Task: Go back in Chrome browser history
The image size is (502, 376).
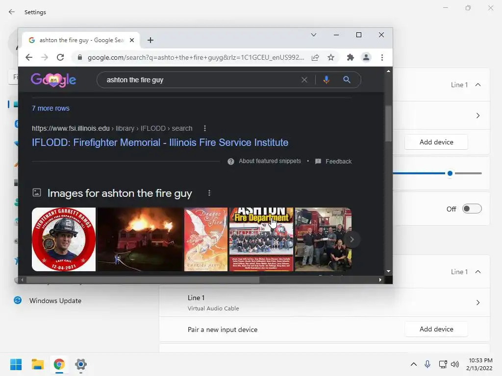Action: pyautogui.click(x=29, y=58)
